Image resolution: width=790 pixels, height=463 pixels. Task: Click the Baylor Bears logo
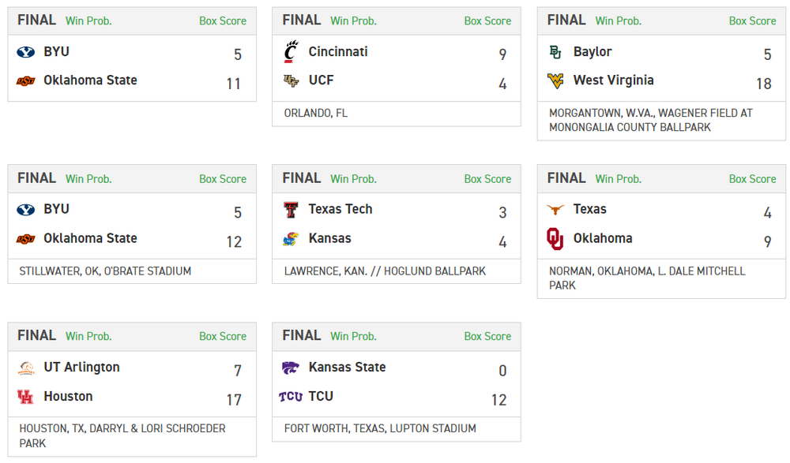[555, 52]
